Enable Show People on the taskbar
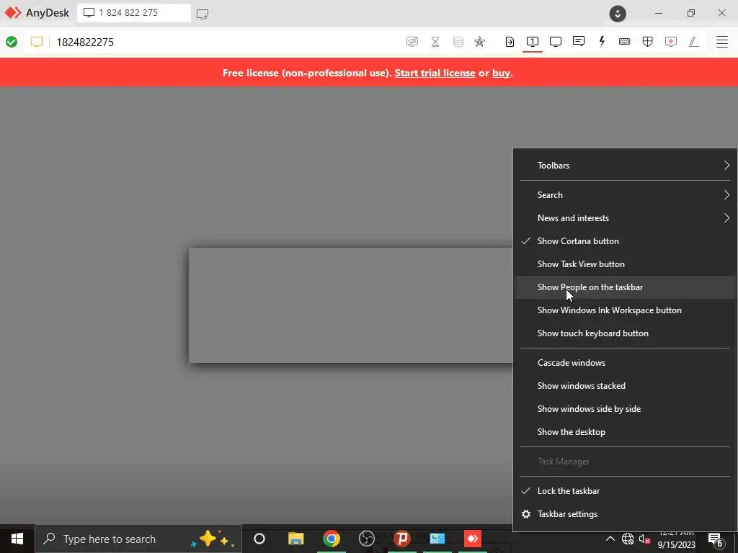 (x=625, y=287)
